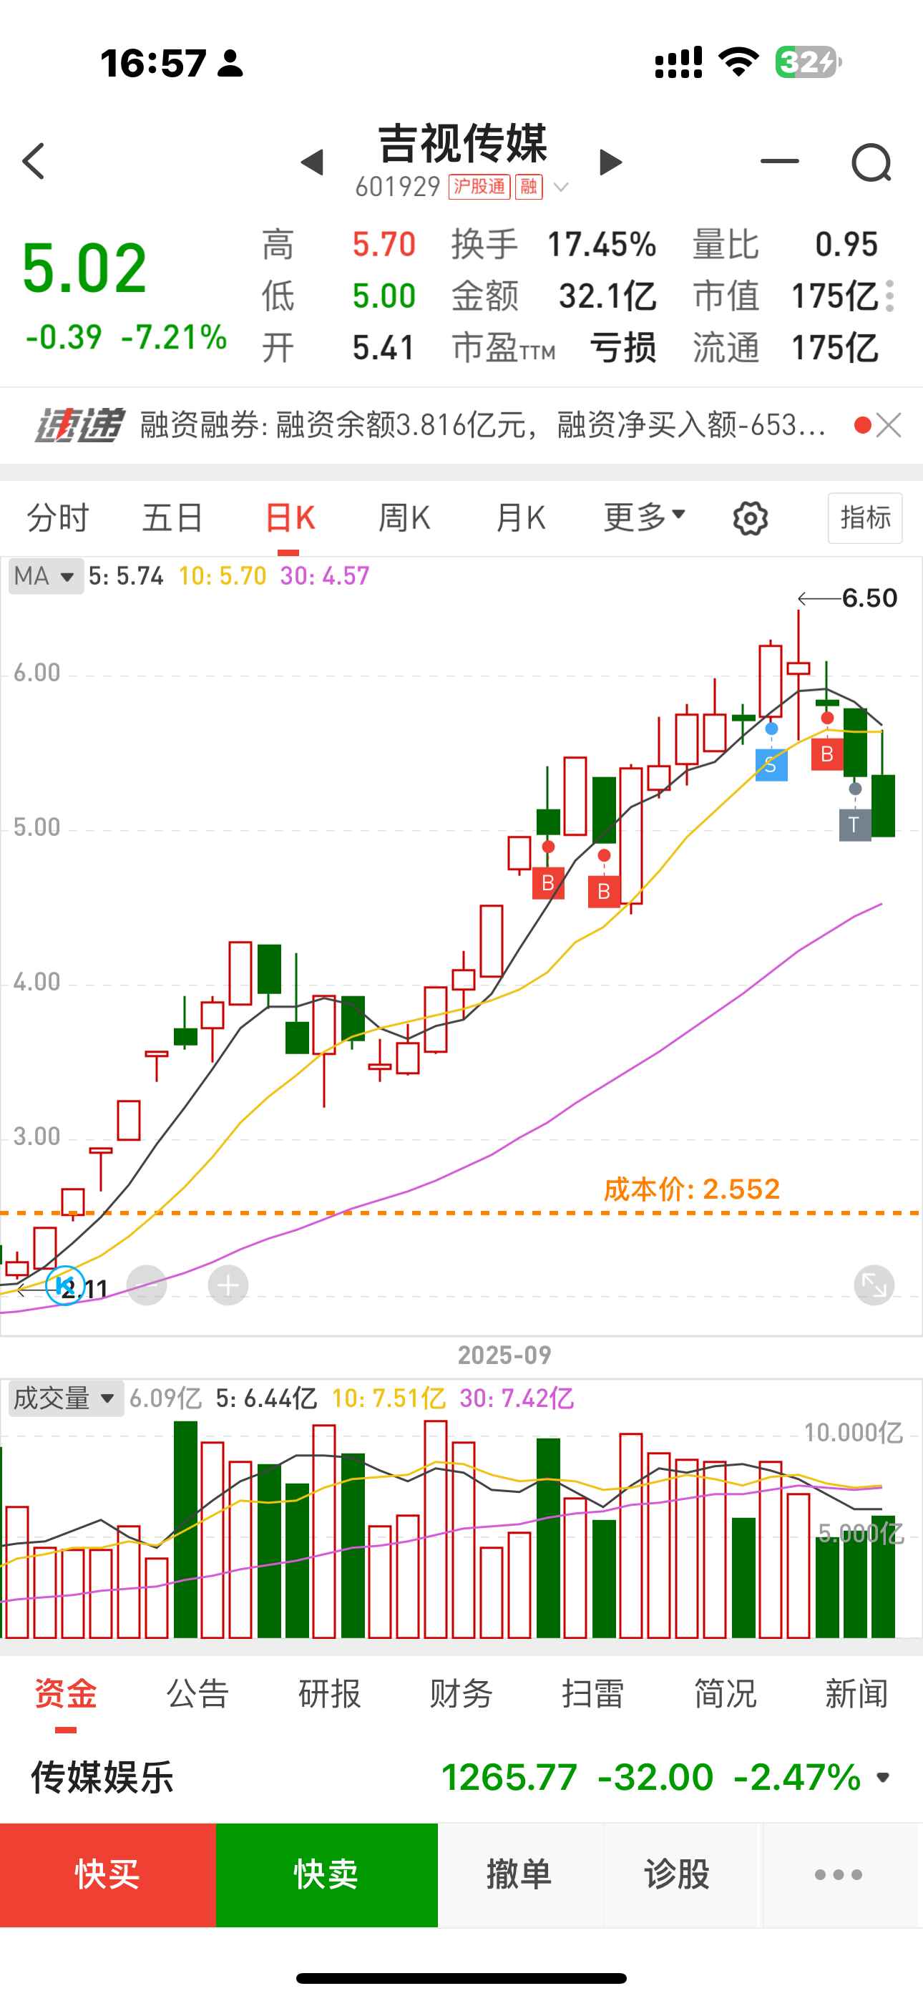
Task: Tap the blue K circle icon
Action: [65, 1285]
